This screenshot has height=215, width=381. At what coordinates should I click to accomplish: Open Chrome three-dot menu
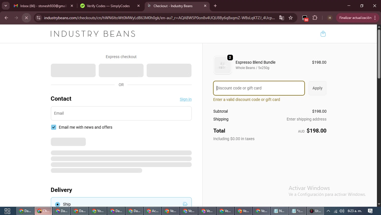point(375,18)
